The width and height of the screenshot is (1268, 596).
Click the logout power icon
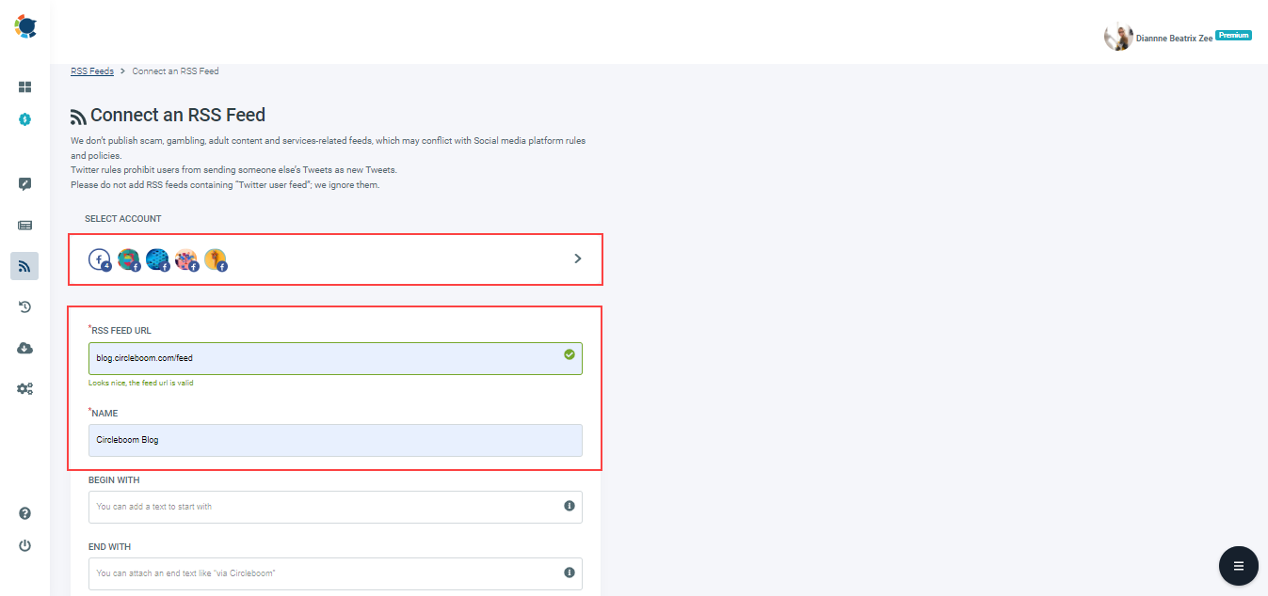point(25,545)
